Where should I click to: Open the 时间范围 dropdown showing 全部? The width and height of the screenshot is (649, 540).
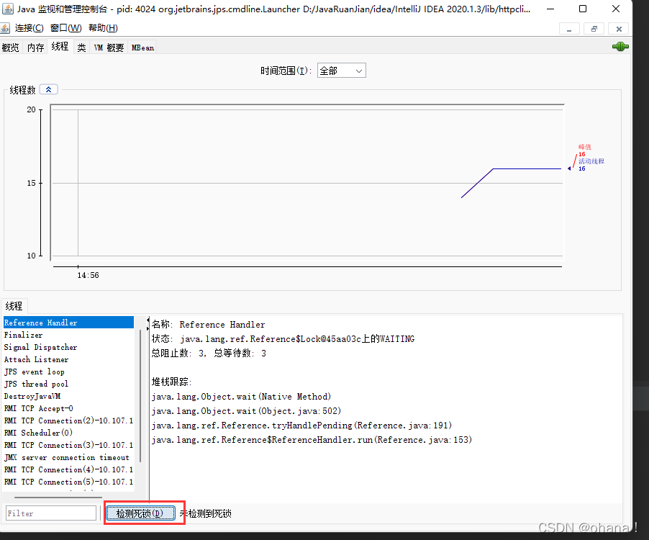(341, 71)
